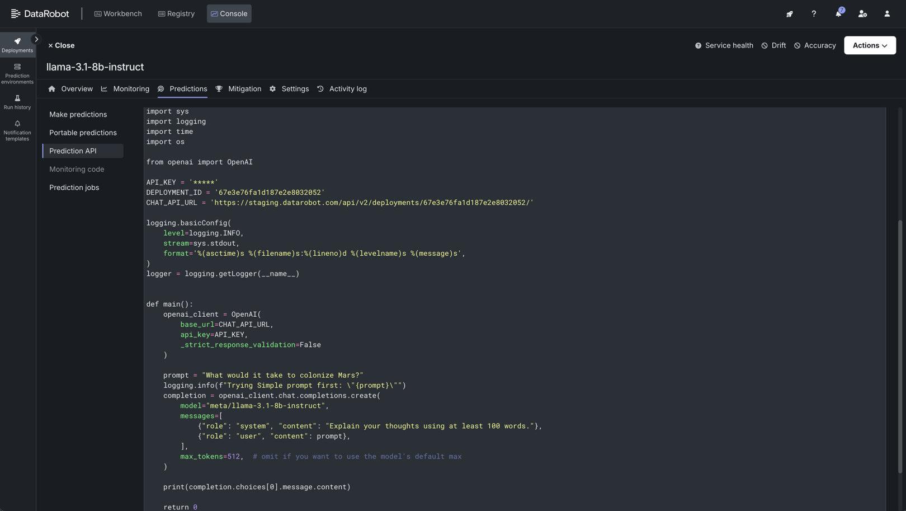Switch to the Mitigation tab
Viewport: 906px width, 511px height.
pyautogui.click(x=239, y=89)
